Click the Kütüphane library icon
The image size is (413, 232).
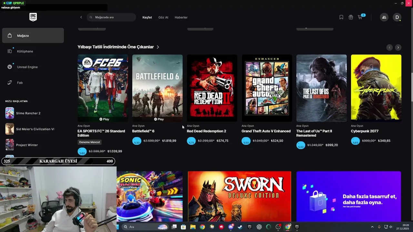(10, 51)
